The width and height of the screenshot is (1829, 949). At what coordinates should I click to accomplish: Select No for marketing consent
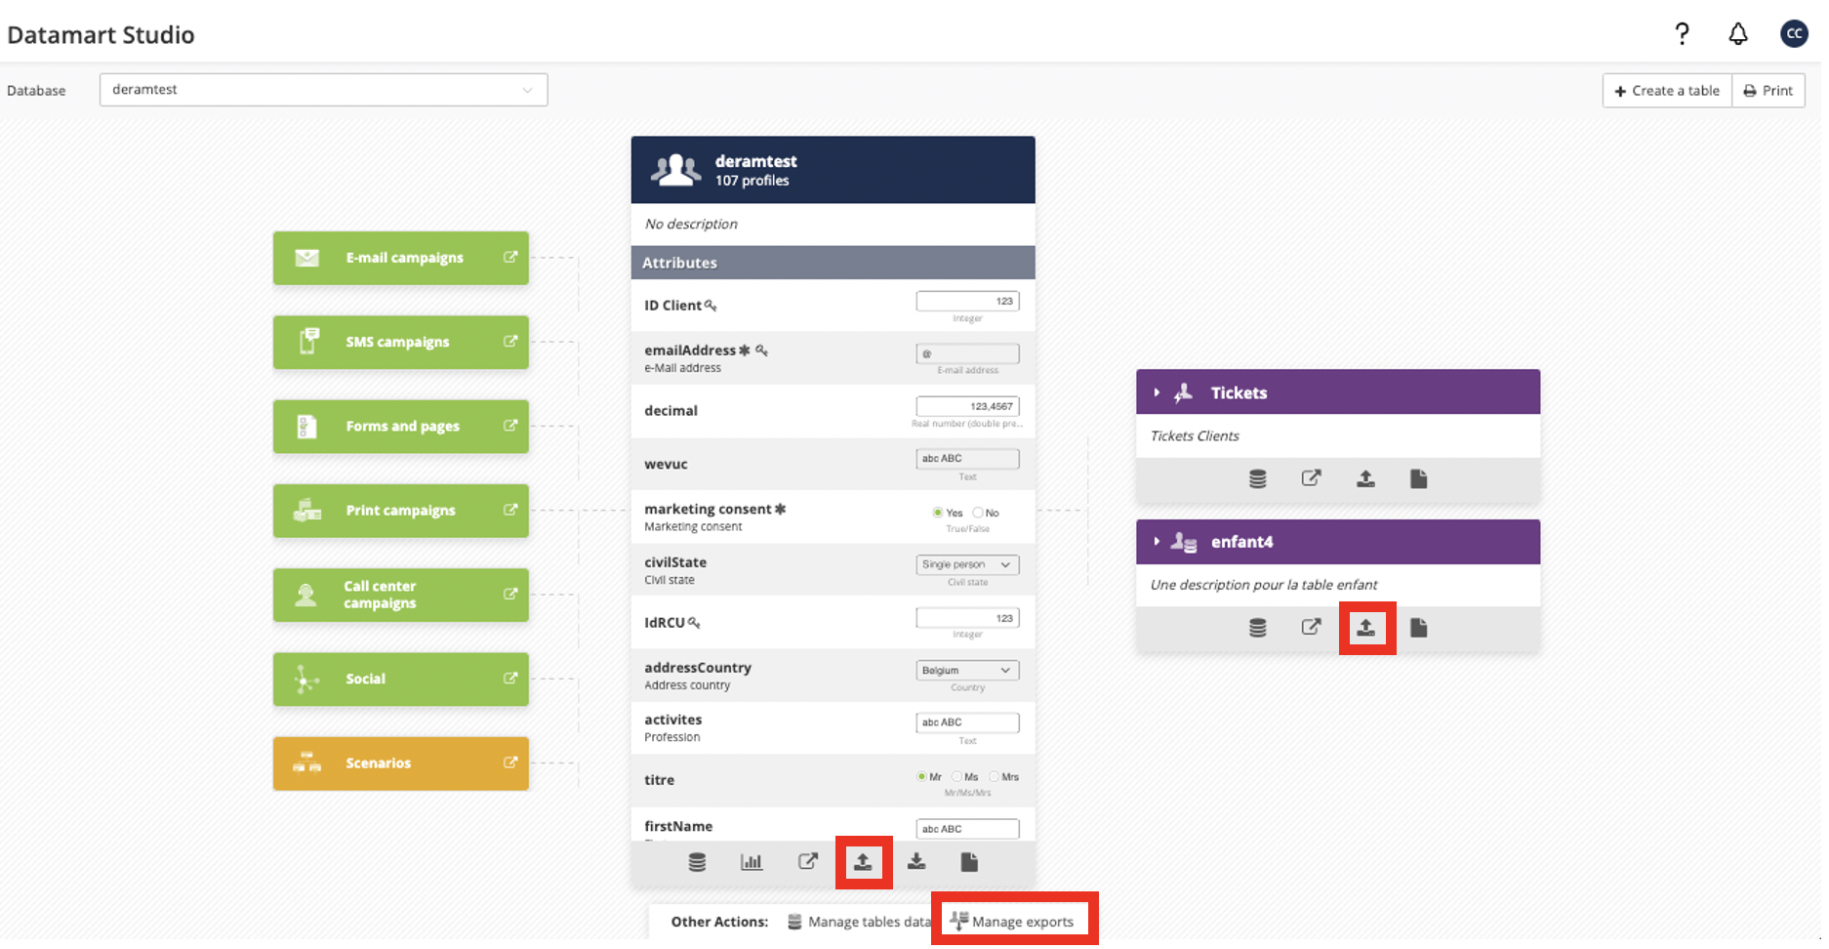pyautogui.click(x=978, y=513)
